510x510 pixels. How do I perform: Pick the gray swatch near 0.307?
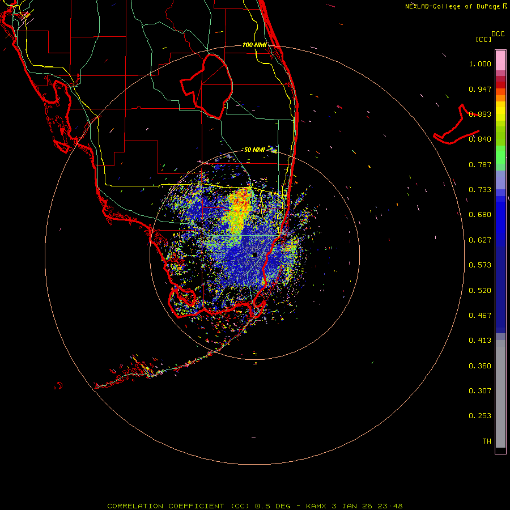(500, 397)
